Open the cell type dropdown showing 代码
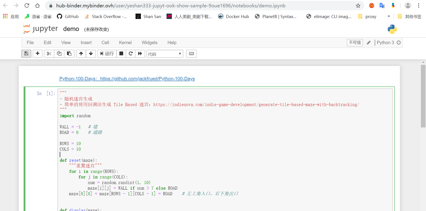 pyautogui.click(x=165, y=53)
